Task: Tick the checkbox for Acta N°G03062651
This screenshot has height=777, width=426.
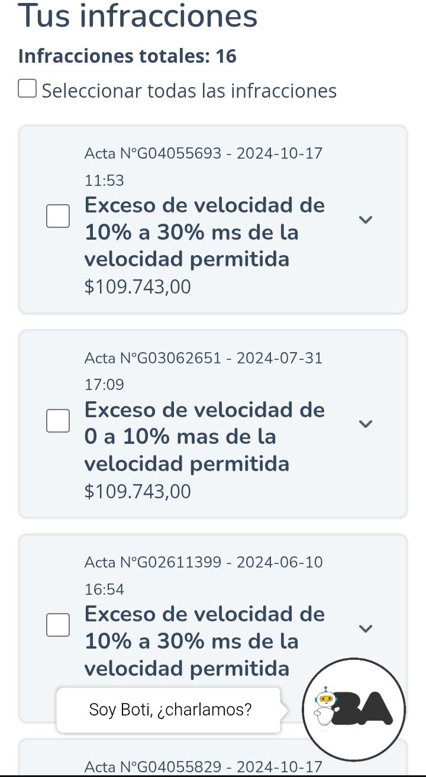Action: tap(58, 421)
